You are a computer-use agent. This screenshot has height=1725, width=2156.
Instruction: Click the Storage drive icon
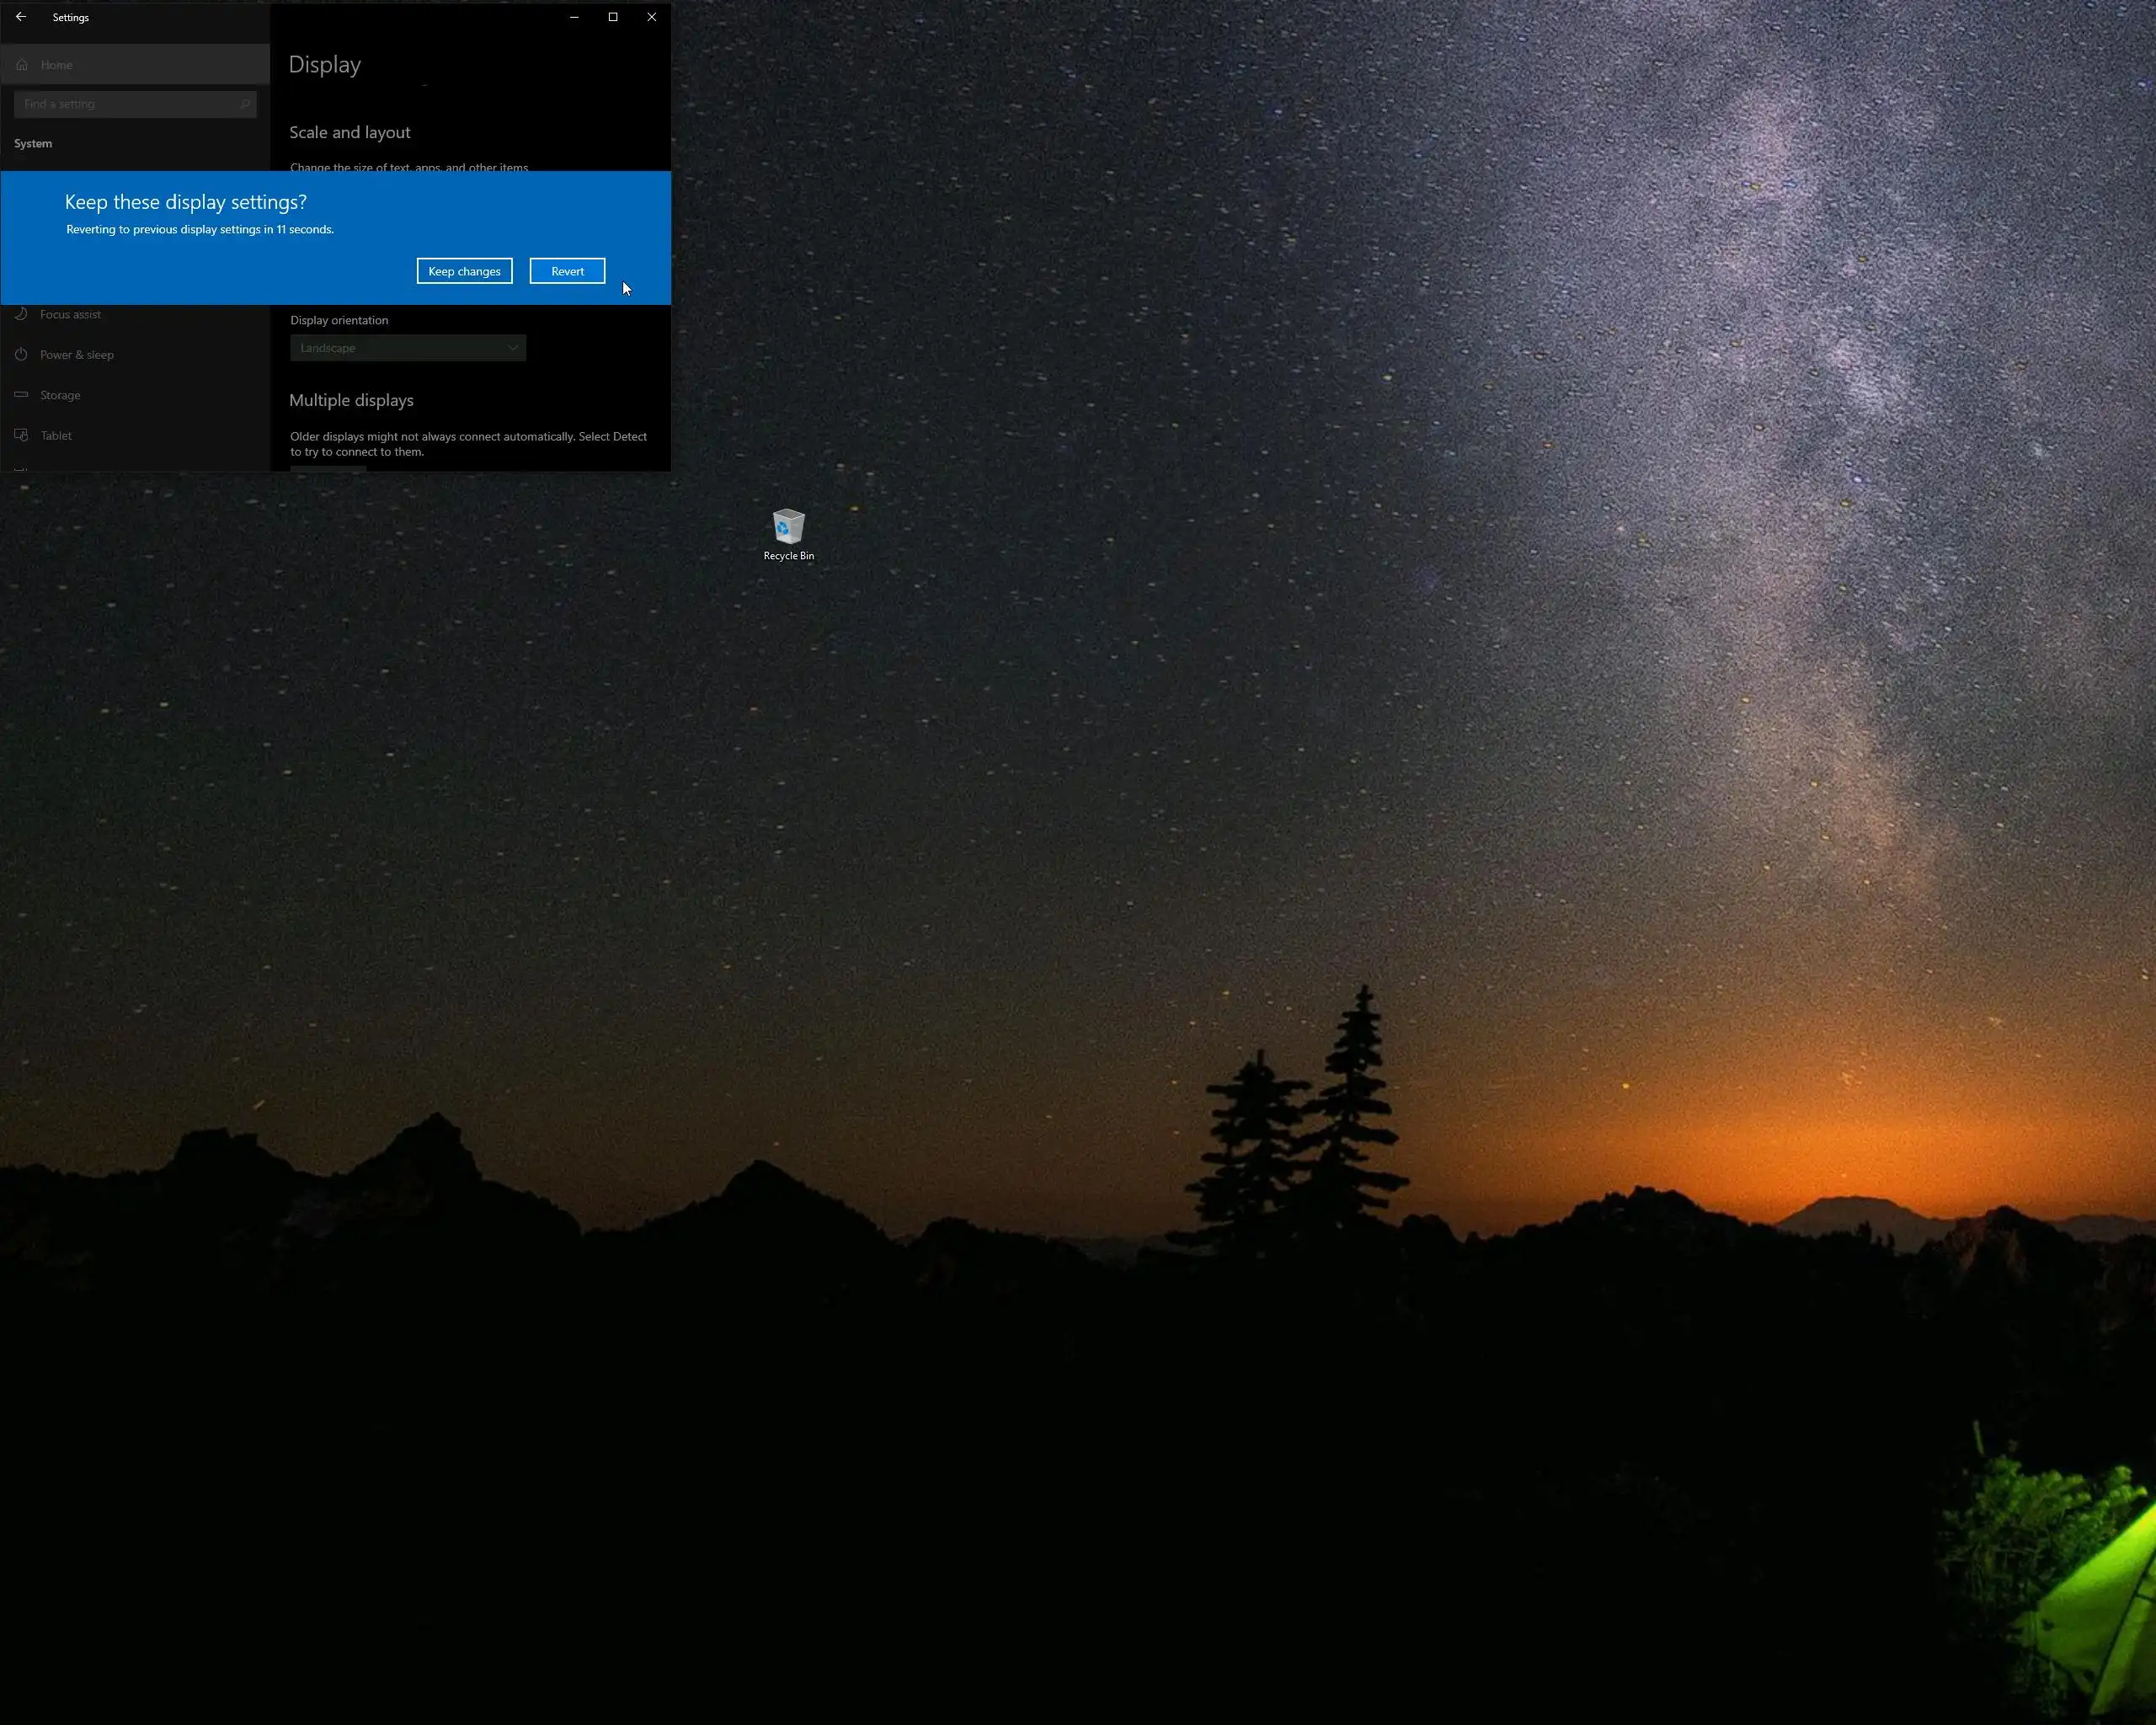click(x=21, y=395)
